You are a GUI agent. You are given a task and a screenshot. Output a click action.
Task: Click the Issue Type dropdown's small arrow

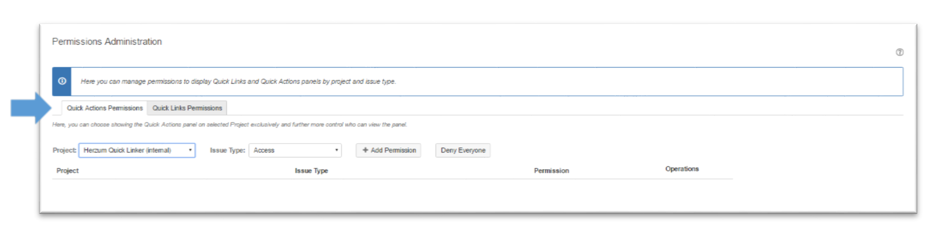(337, 150)
